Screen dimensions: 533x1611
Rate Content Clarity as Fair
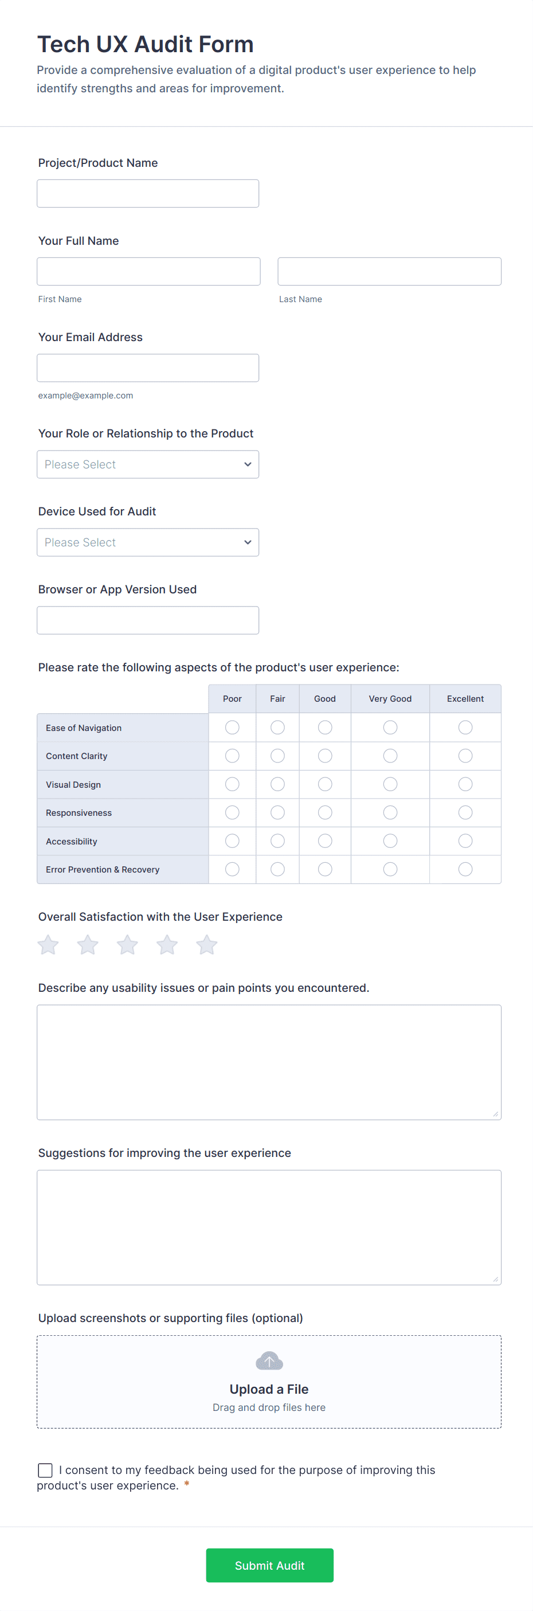(277, 756)
